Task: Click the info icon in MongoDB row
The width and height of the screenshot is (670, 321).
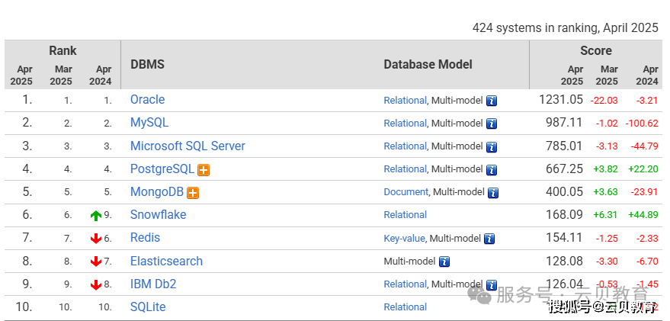Action: (493, 193)
